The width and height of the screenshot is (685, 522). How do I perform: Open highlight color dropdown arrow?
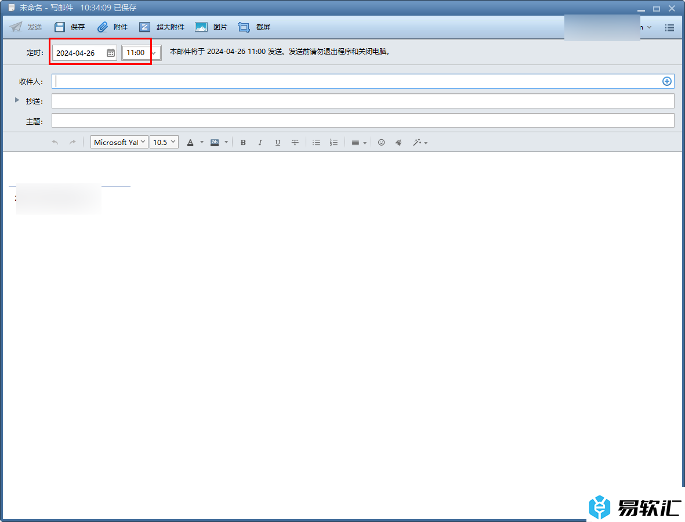pos(226,143)
